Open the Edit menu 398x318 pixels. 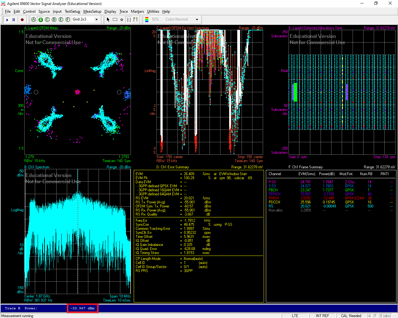17,11
